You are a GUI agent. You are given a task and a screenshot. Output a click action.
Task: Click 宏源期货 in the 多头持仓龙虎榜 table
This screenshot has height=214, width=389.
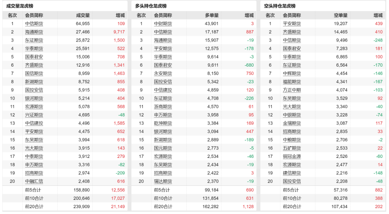click(163, 157)
